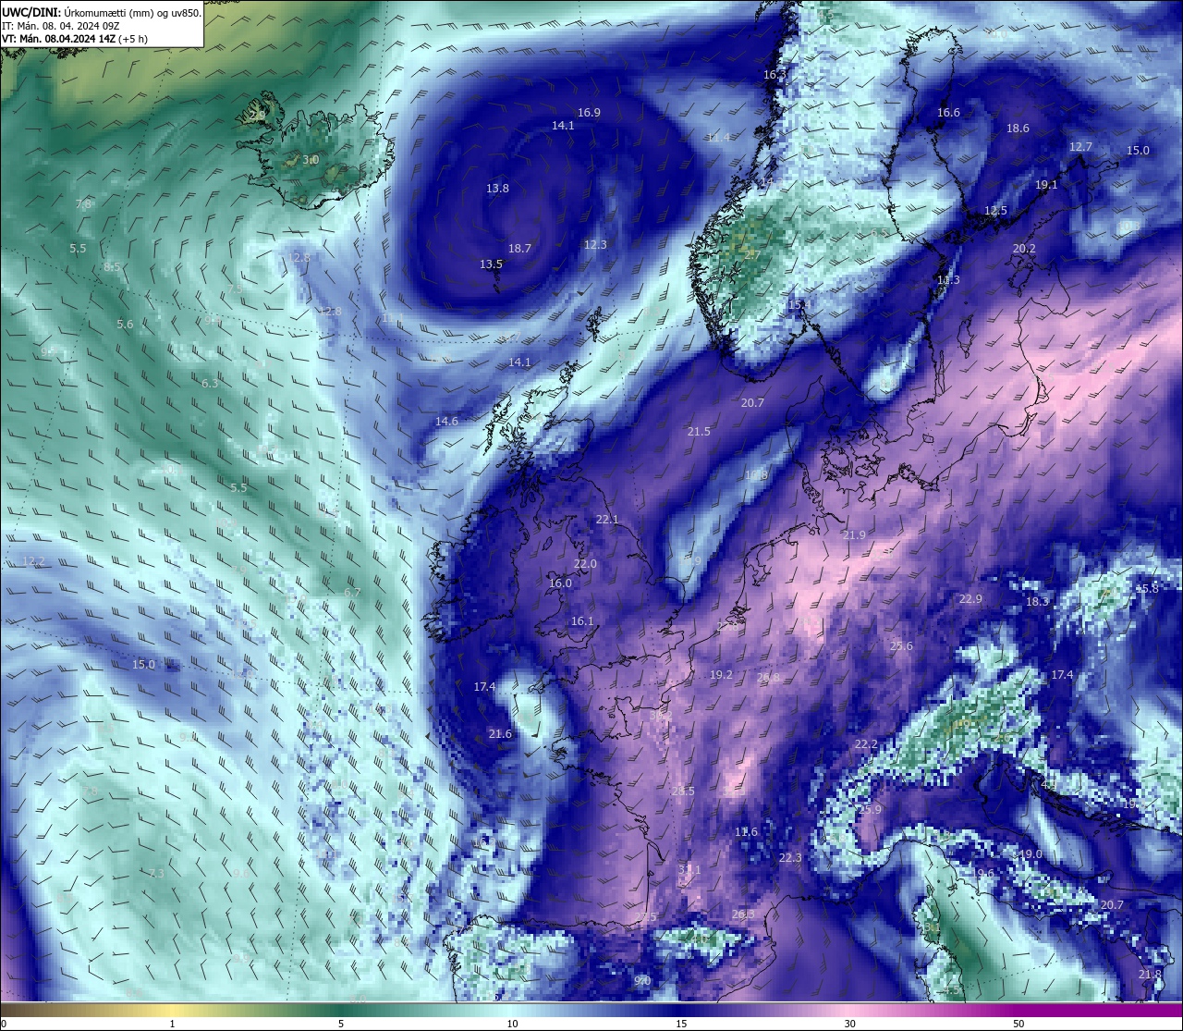The image size is (1183, 1031).
Task: Click the 21.8 value label
Action: [1150, 975]
